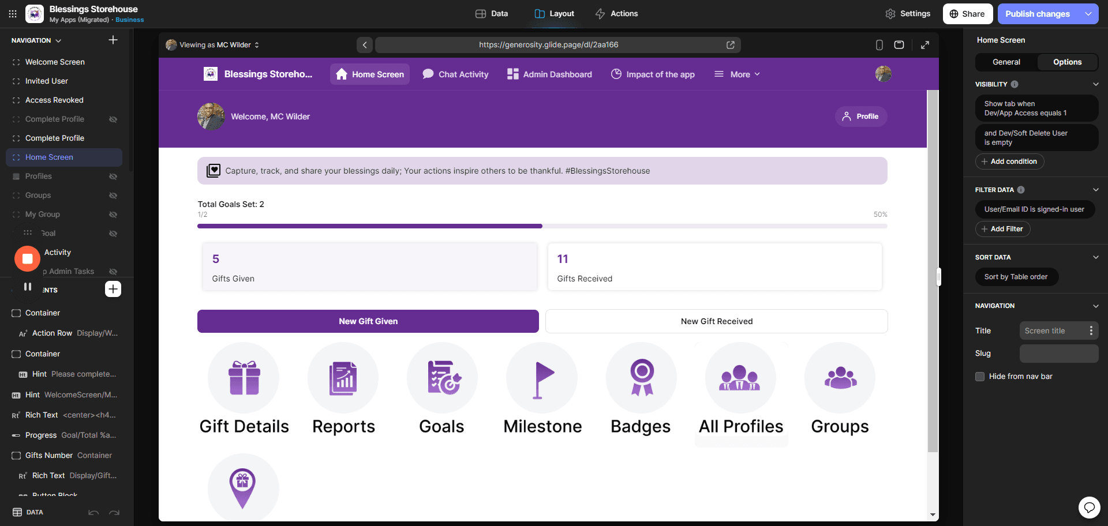Click the Screen title input field
Image resolution: width=1108 pixels, height=526 pixels.
[1059, 330]
